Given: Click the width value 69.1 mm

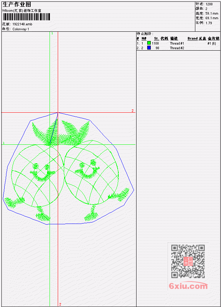Looking at the screenshot, I should click(x=212, y=18).
